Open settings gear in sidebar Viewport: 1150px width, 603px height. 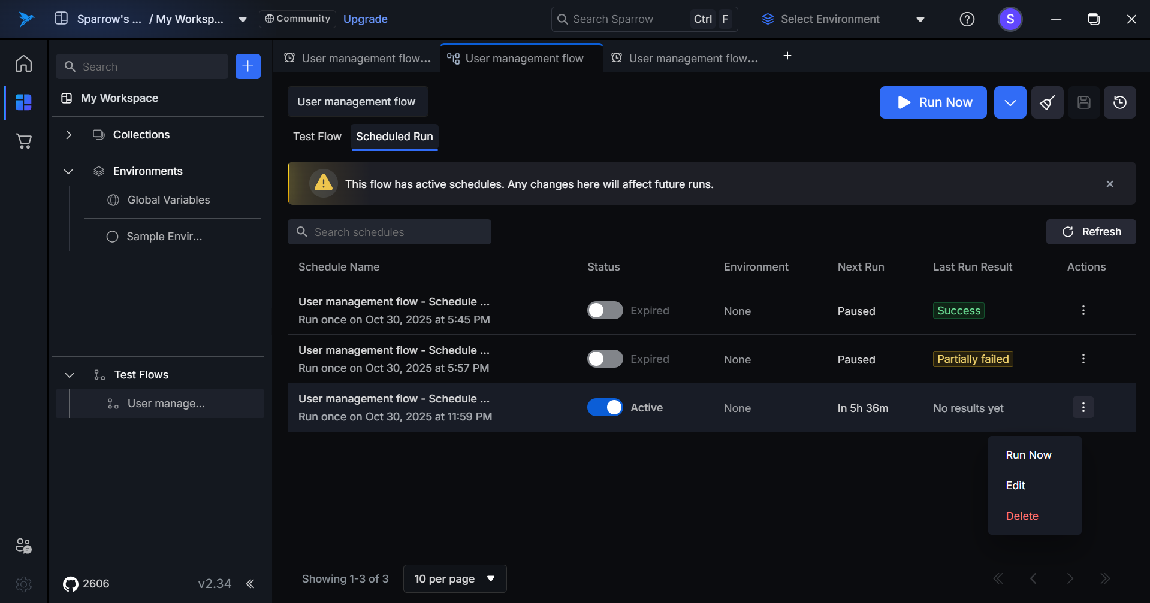click(x=23, y=584)
